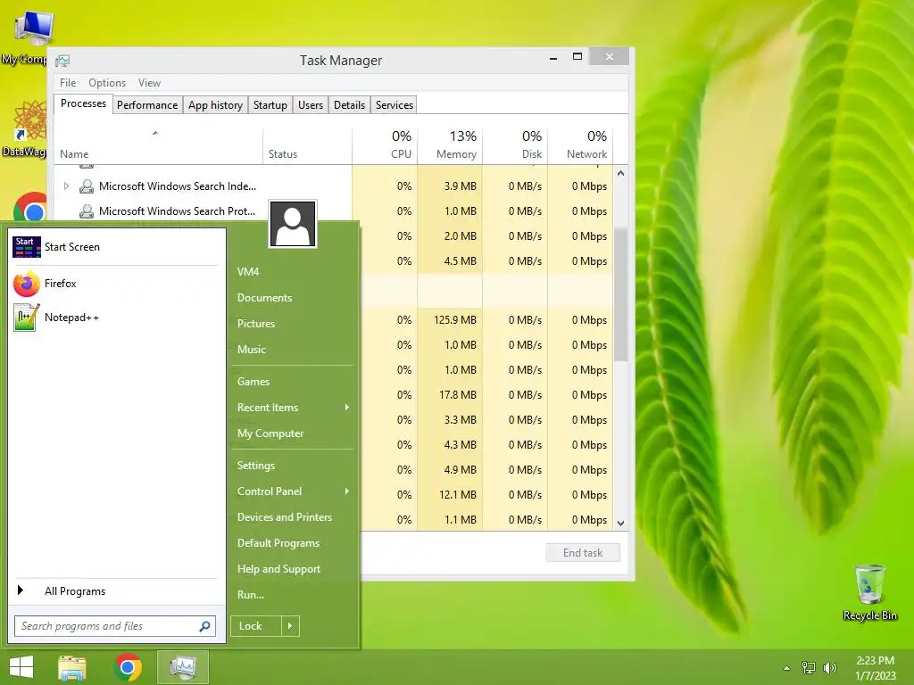Click the End task button
This screenshot has height=685, width=914.
[583, 553]
